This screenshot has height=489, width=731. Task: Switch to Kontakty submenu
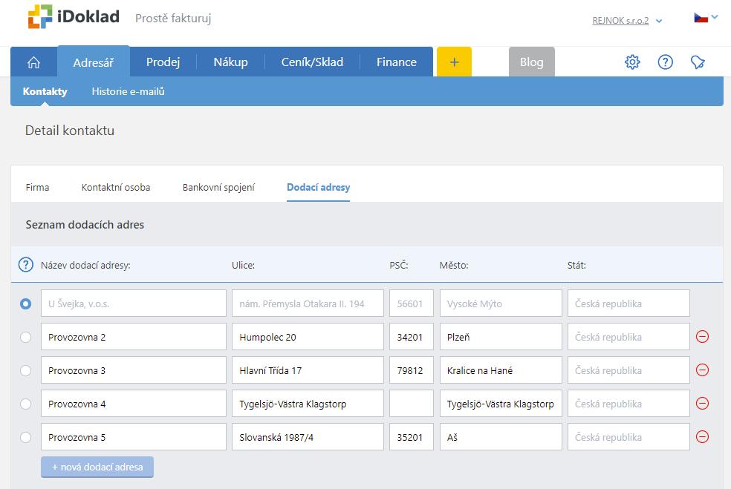45,91
